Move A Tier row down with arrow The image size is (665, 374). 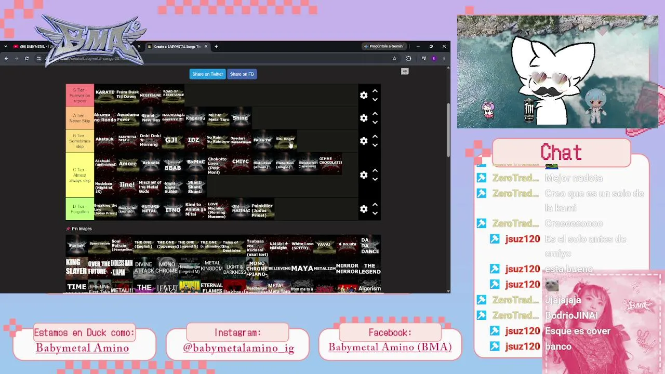pos(375,122)
